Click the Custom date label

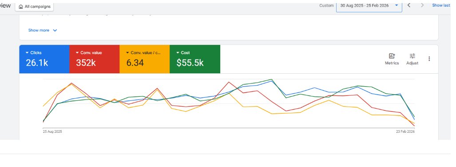pos(326,5)
